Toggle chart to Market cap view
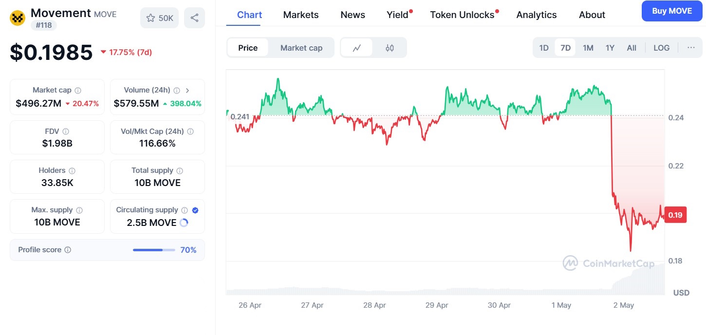Image resolution: width=706 pixels, height=335 pixels. [301, 48]
